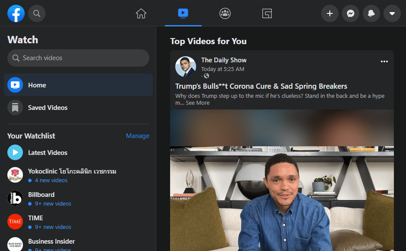Click the search magnifier icon in top bar
This screenshot has height=251, width=406.
[37, 13]
